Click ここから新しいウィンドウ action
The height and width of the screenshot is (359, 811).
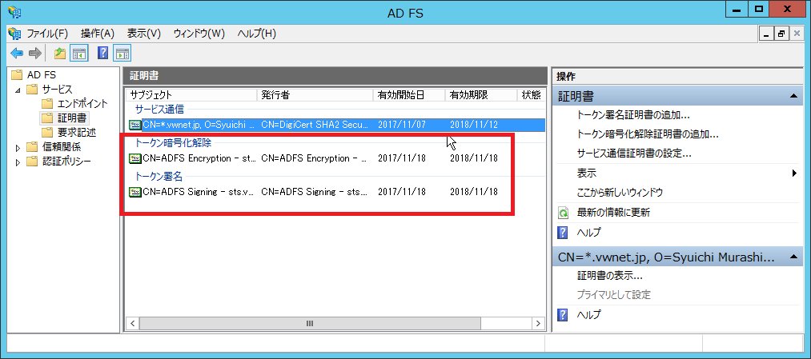[x=620, y=193]
